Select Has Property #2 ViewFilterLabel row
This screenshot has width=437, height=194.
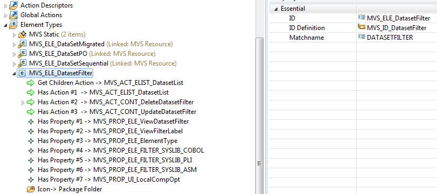(110, 131)
